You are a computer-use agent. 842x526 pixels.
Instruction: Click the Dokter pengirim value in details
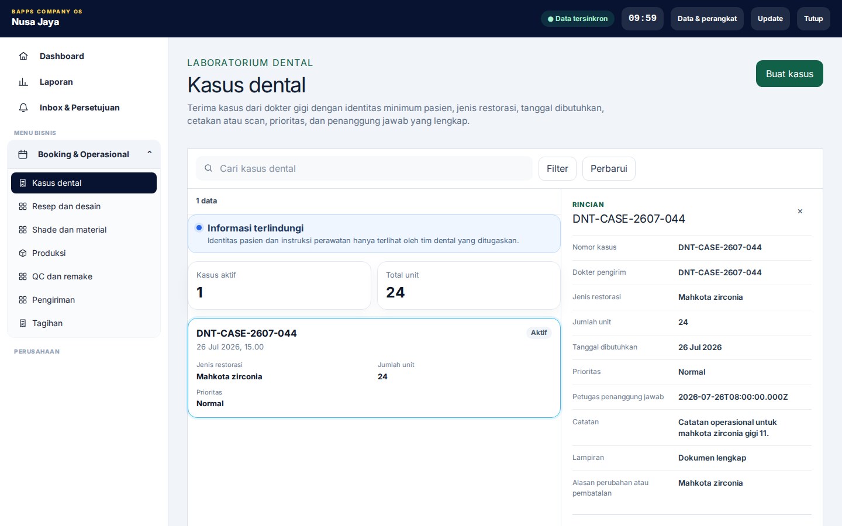(720, 272)
